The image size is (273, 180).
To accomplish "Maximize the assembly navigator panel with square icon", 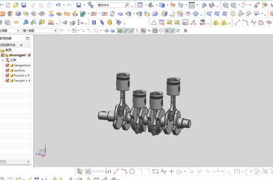I will 28,39.
